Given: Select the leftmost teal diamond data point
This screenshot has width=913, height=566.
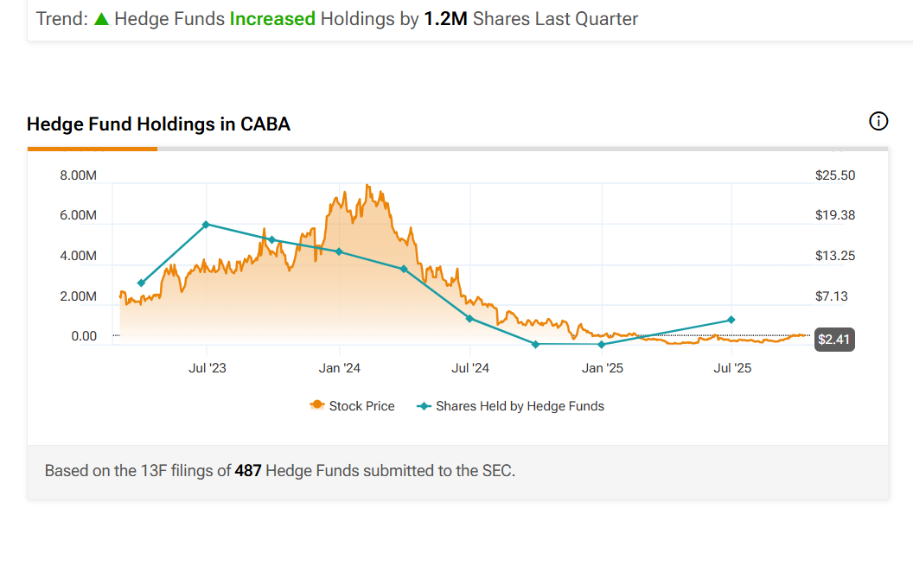Looking at the screenshot, I should pos(141,283).
